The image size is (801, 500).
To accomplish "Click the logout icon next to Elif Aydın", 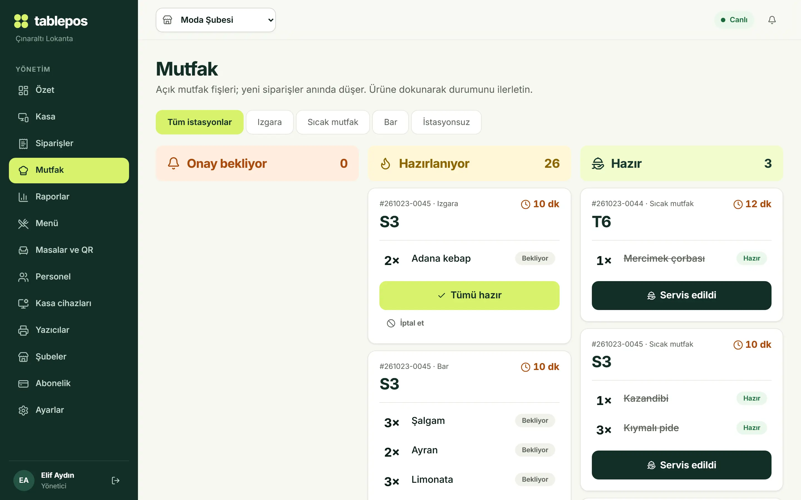I will coord(115,481).
